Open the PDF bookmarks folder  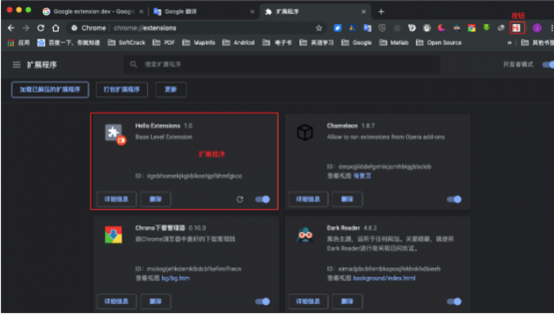164,43
